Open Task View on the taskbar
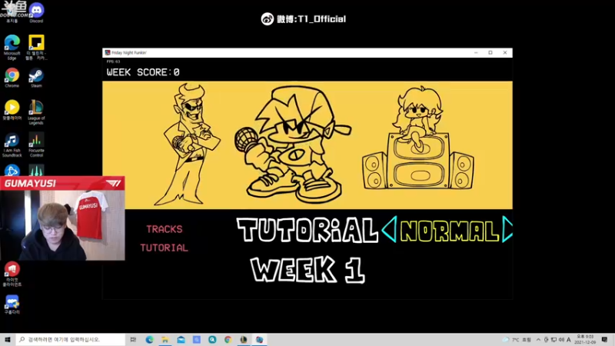This screenshot has height=346, width=615. pyautogui.click(x=133, y=340)
